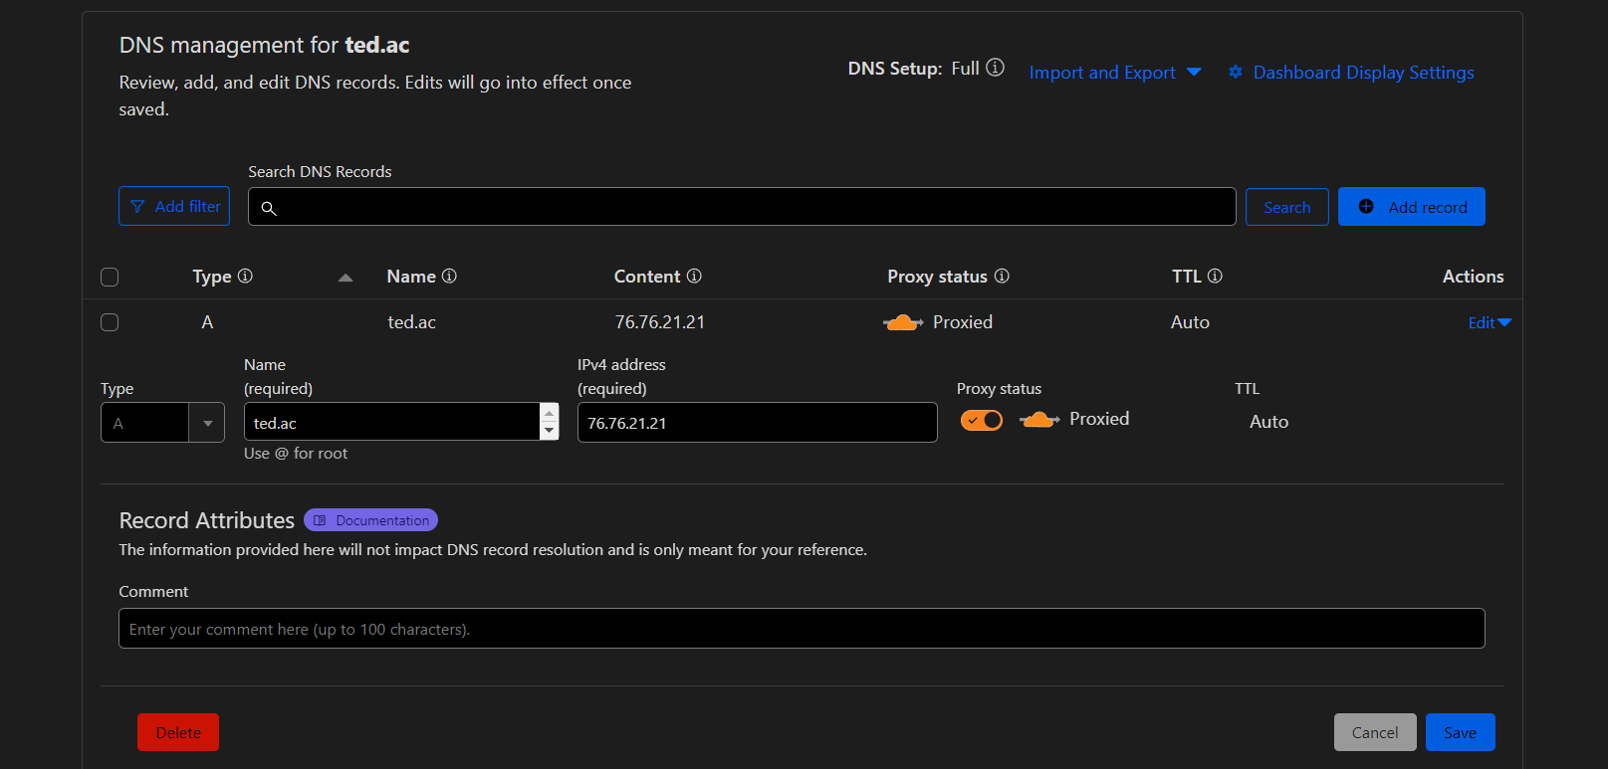Image resolution: width=1608 pixels, height=769 pixels.
Task: Sort records using Type column arrow
Action: tap(345, 278)
